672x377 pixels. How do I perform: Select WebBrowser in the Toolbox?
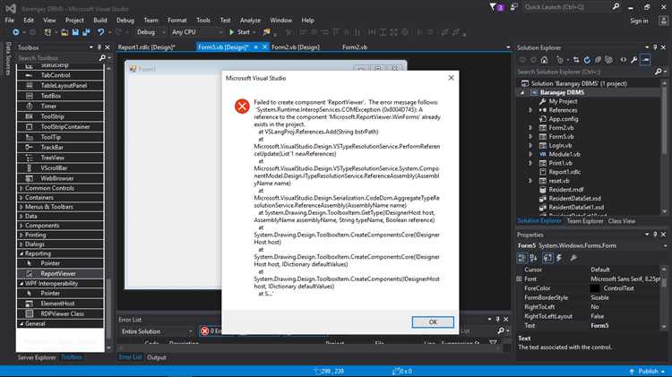tap(60, 178)
